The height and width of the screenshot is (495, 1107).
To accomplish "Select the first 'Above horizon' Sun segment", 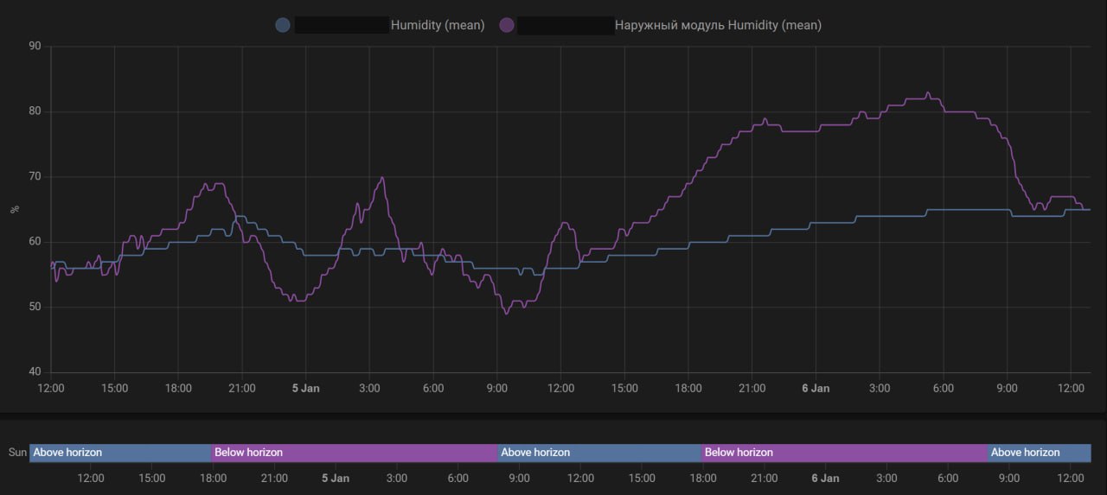I will pyautogui.click(x=120, y=453).
